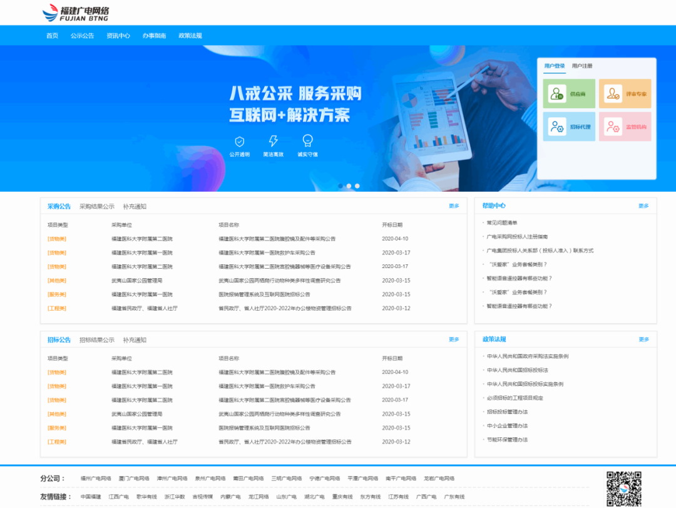The width and height of the screenshot is (676, 508).
Task: Click 更多 in the 帮助中心 panel
Action: [643, 206]
